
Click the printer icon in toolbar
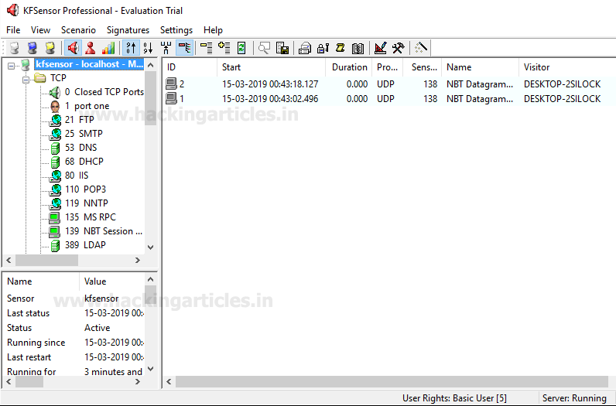(x=305, y=48)
